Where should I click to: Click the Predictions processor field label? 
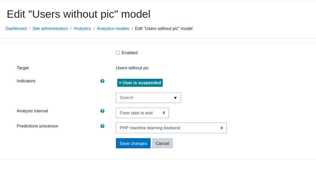[x=37, y=126]
